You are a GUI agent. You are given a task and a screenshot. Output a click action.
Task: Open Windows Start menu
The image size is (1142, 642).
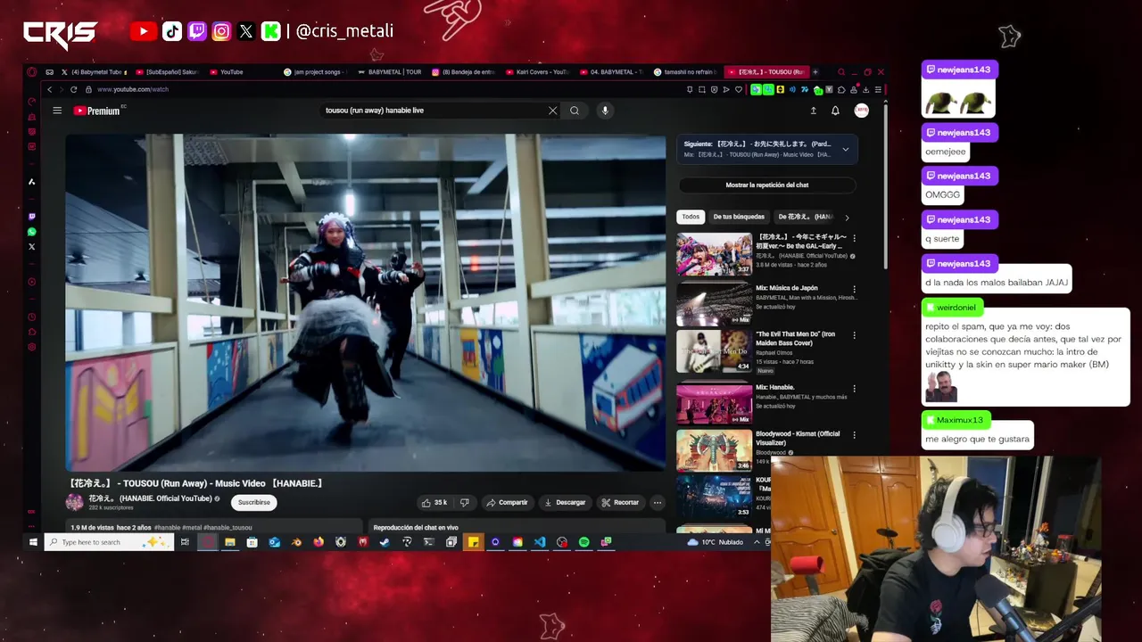point(33,542)
